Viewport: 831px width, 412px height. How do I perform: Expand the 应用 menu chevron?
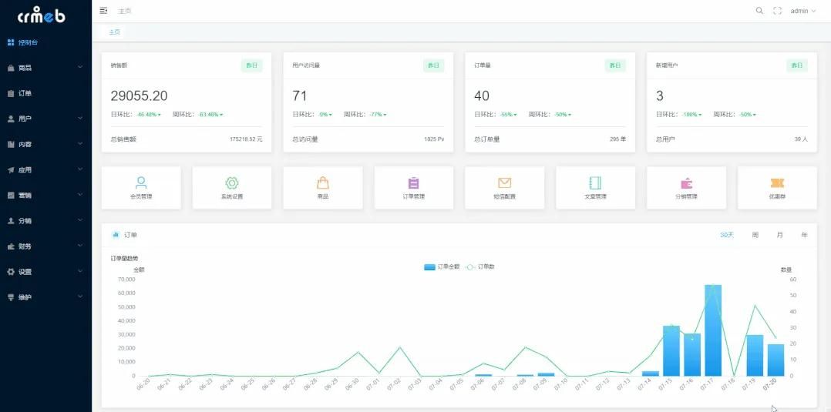(x=80, y=169)
